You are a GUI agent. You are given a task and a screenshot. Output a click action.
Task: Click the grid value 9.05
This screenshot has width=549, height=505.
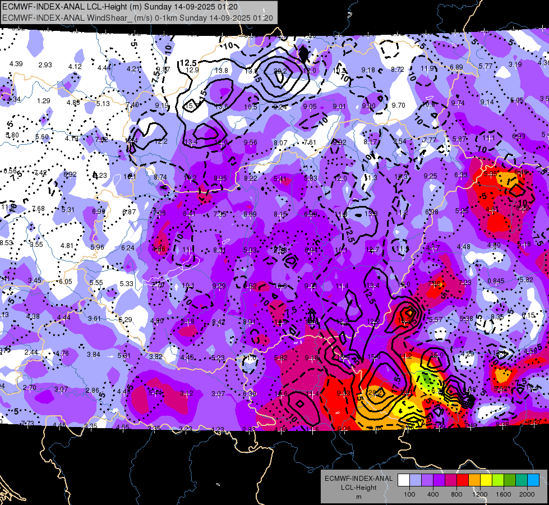(310, 107)
